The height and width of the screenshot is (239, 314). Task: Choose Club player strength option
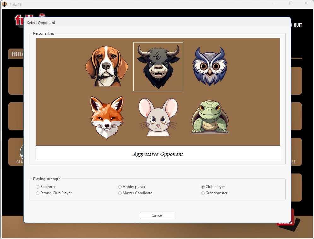click(x=203, y=187)
